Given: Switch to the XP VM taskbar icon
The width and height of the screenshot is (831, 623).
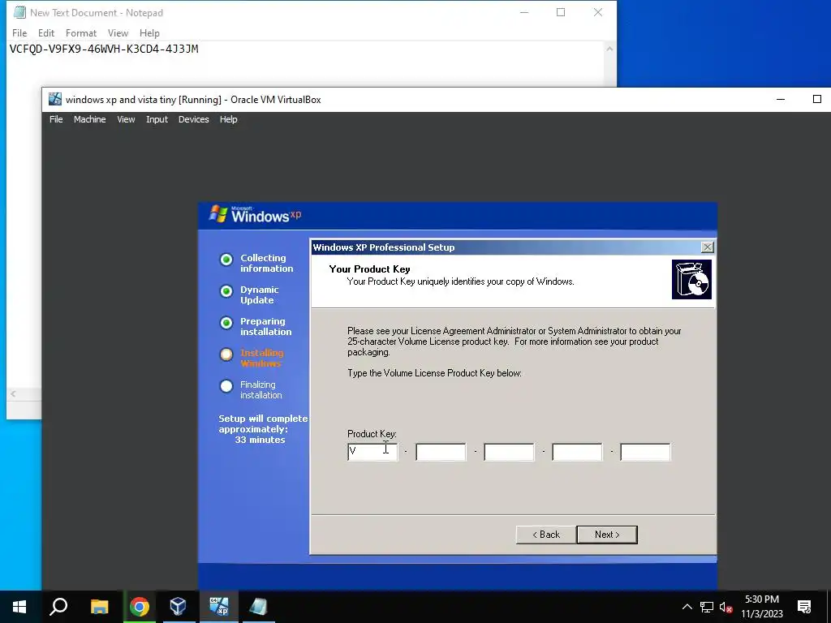Looking at the screenshot, I should [x=219, y=607].
